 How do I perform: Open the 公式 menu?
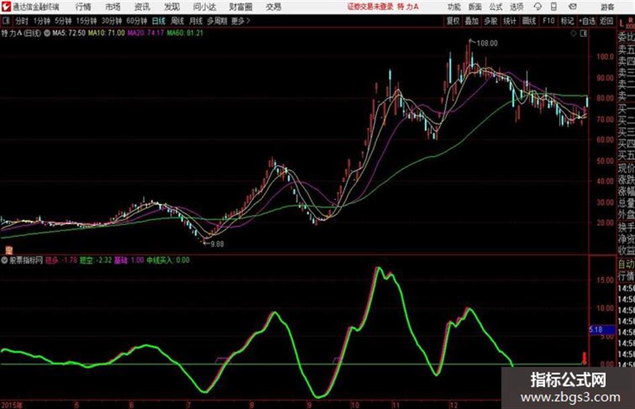(x=495, y=7)
